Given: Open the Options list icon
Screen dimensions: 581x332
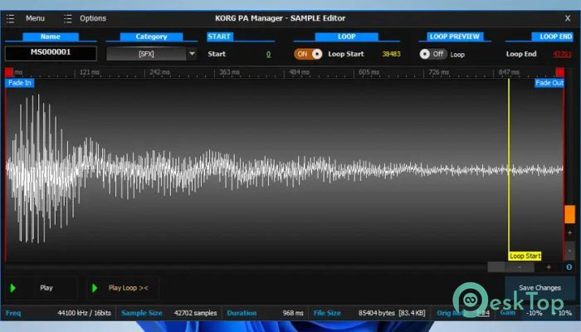Looking at the screenshot, I should click(x=68, y=18).
